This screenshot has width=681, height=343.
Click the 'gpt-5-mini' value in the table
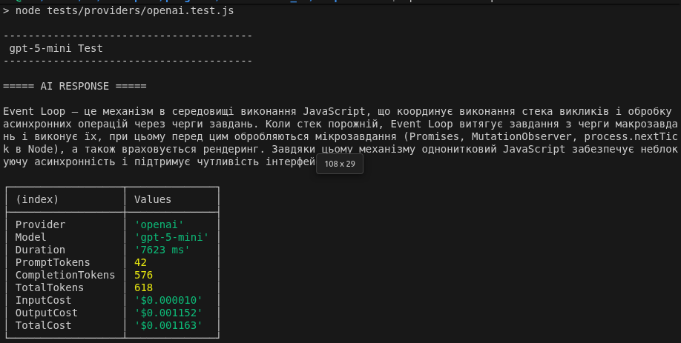tap(171, 237)
